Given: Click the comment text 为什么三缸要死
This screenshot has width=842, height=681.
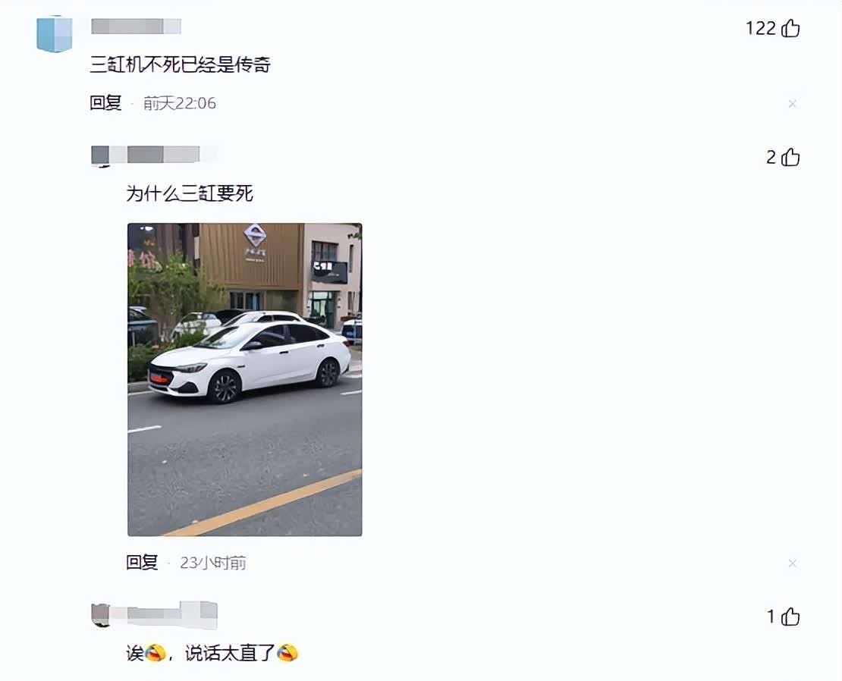Looking at the screenshot, I should coord(190,193).
